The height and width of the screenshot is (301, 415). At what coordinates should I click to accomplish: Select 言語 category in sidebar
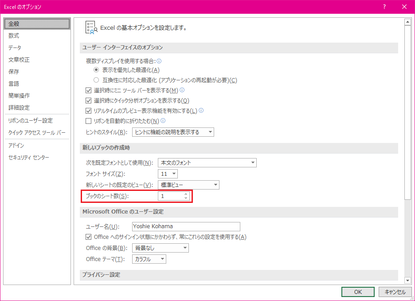pyautogui.click(x=37, y=84)
